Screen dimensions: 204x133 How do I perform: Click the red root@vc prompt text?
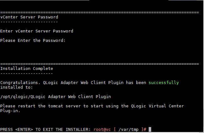102,130
